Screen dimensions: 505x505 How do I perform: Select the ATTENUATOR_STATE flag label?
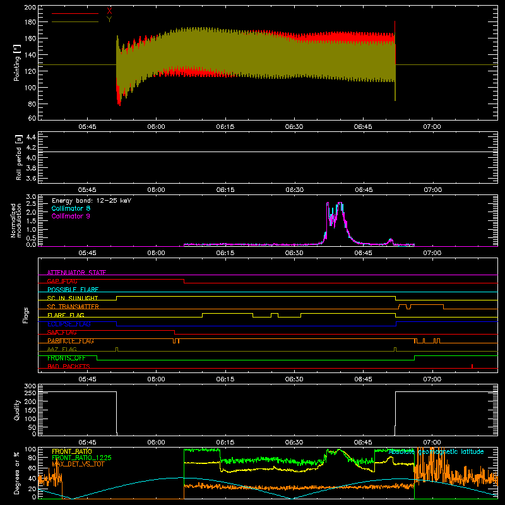76,273
